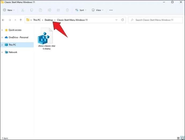The image size is (185, 140).
Task: Switch to details view layout icon
Action: pos(178,138)
